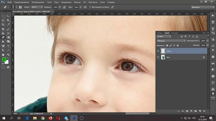Select the Path Selection tool
The width and height of the screenshot is (216, 121).
pos(3,50)
